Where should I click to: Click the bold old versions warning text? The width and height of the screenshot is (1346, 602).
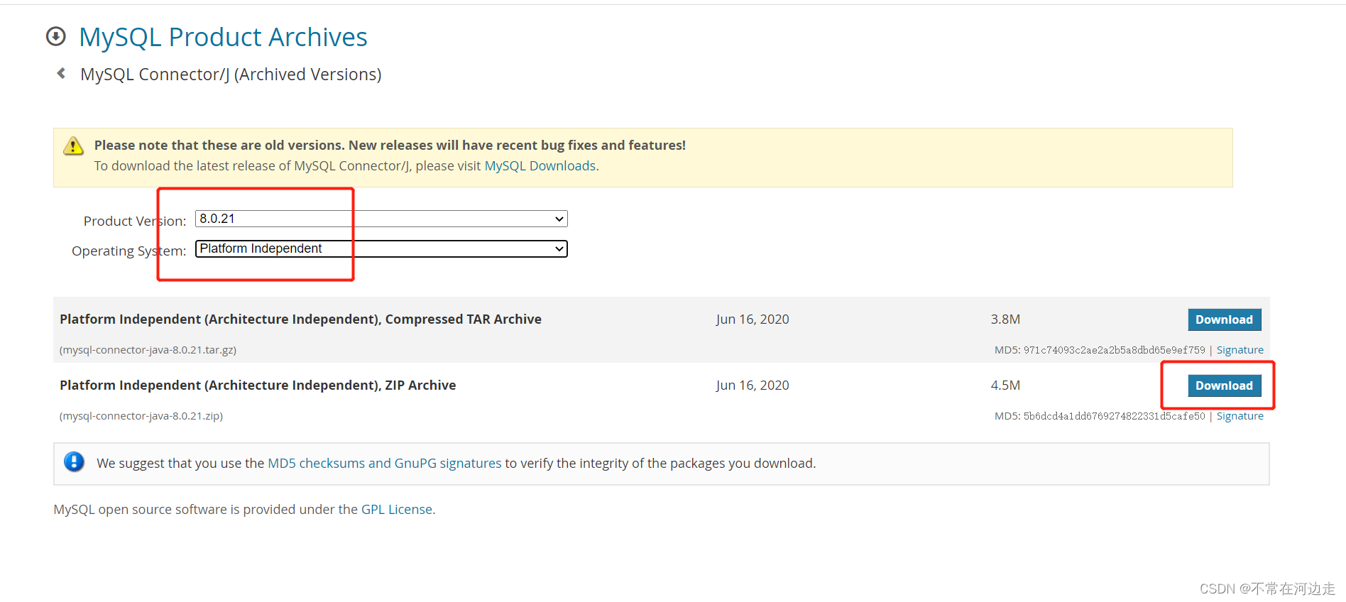(390, 145)
